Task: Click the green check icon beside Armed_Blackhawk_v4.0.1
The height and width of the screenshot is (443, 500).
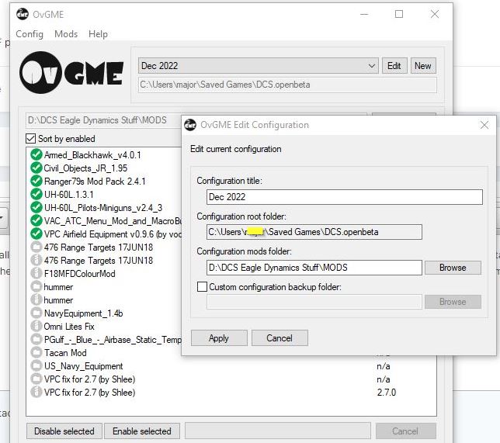Action: [36, 154]
